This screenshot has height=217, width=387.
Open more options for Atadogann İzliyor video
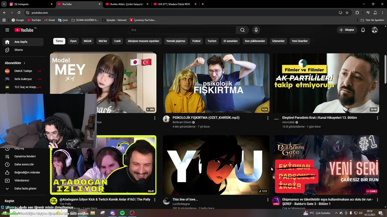pyautogui.click(x=155, y=200)
